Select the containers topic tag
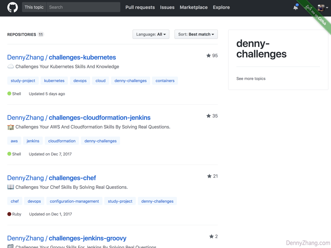This screenshot has height=248, width=331. 165,81
